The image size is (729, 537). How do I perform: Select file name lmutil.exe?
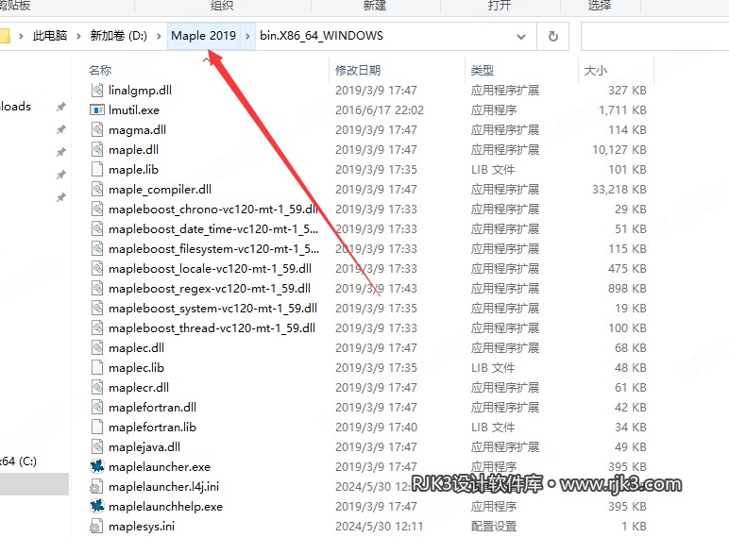134,110
